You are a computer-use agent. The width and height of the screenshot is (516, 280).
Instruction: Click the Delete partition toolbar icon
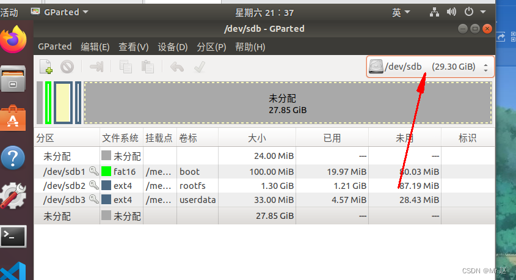coord(67,67)
